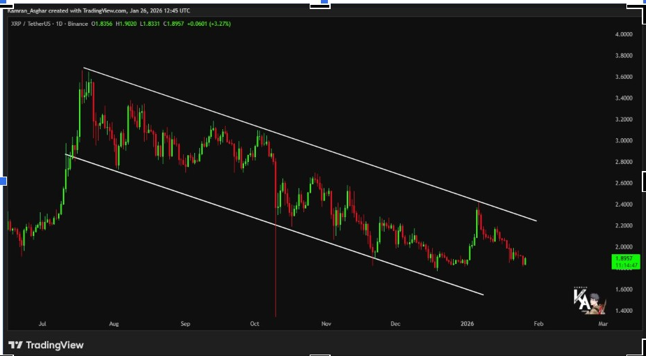Screen dimensions: 646x356
Task: Click the 3.0000 price axis label
Action: (624, 141)
